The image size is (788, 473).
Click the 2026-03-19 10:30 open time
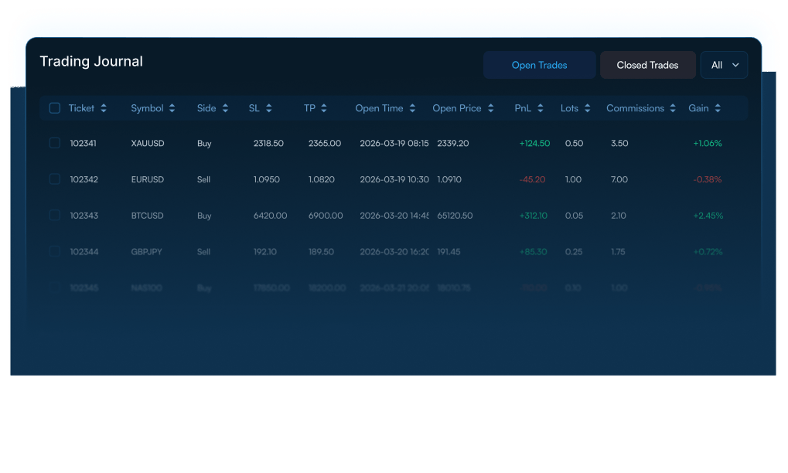click(x=394, y=180)
